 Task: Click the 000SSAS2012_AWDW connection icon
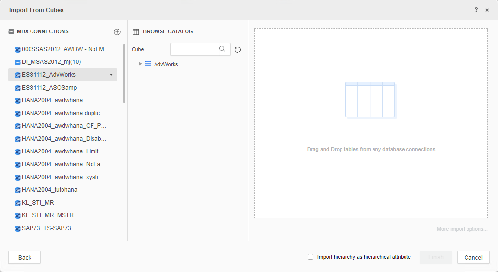point(18,49)
